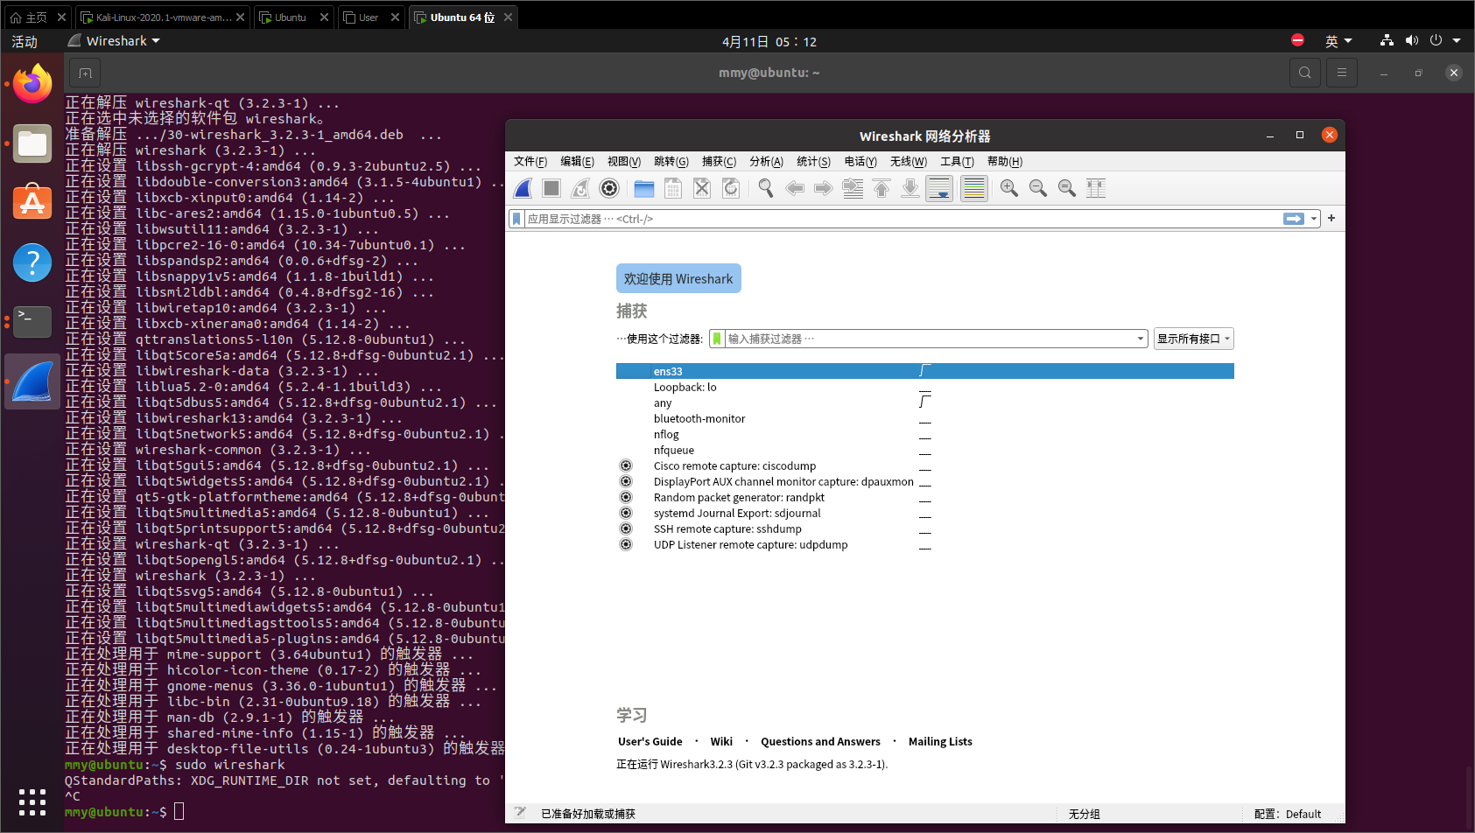Open capture options gear in the toolbar

pyautogui.click(x=609, y=188)
